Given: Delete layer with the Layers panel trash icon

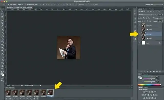Looking at the screenshot, I should (160, 72).
